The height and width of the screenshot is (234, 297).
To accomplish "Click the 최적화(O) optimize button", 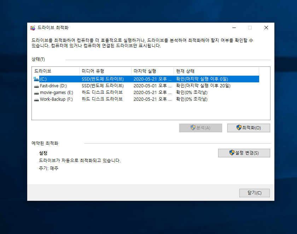I will (x=249, y=128).
